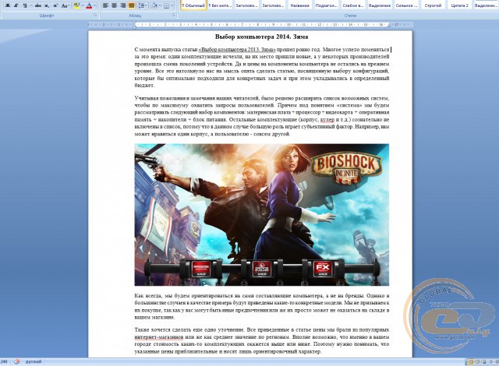
Task: Click the active Justify alignment button
Action: 131,5
